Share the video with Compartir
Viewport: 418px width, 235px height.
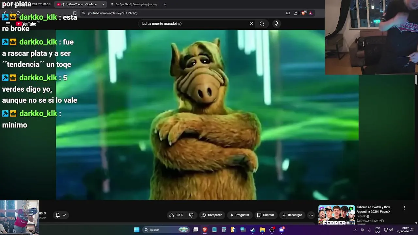coord(212,215)
